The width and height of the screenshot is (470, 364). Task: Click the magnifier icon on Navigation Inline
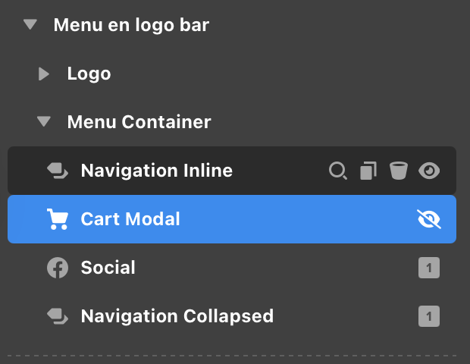[x=337, y=171]
